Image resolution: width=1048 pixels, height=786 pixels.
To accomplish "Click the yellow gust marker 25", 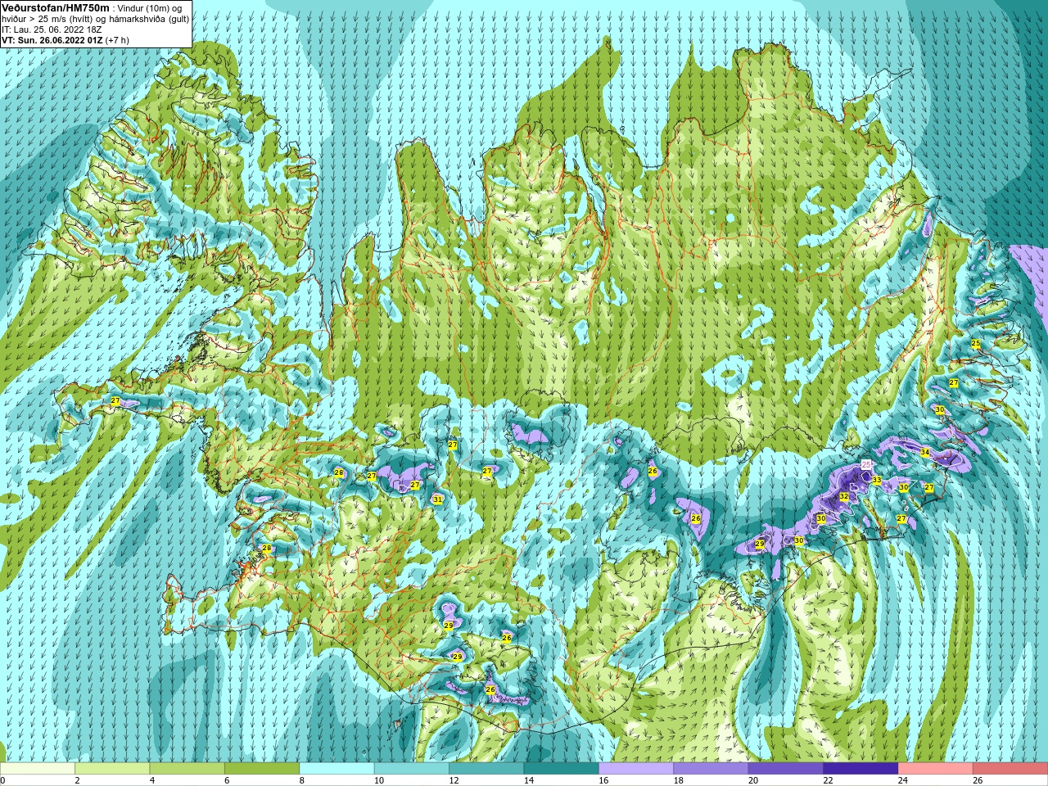I will (975, 343).
